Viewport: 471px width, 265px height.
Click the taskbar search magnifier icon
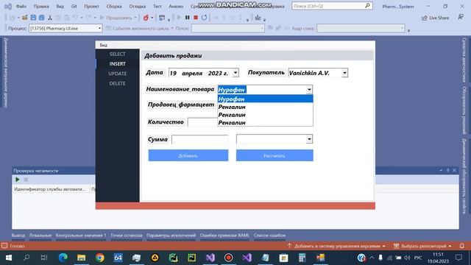point(26,258)
